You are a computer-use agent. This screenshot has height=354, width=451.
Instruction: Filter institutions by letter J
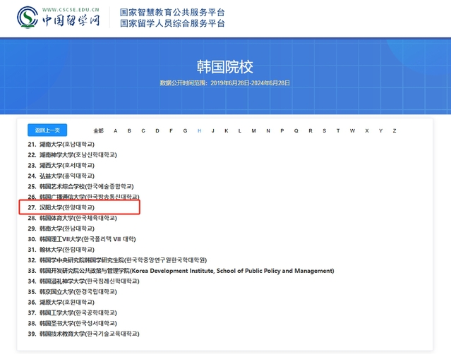(213, 130)
